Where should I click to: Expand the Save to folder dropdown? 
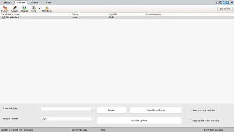[x=92, y=109]
